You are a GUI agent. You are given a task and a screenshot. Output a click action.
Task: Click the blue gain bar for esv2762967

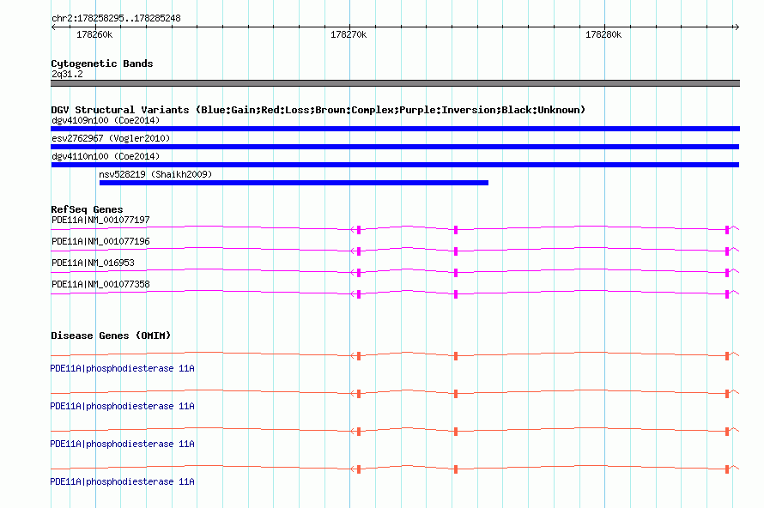395,147
